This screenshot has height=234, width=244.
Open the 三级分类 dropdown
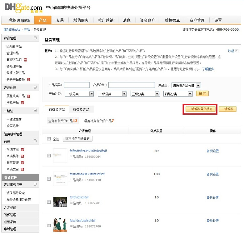click(x=145, y=94)
